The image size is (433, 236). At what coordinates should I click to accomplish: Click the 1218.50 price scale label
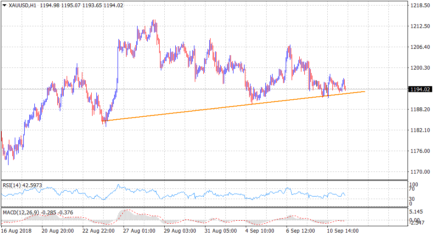(417, 6)
